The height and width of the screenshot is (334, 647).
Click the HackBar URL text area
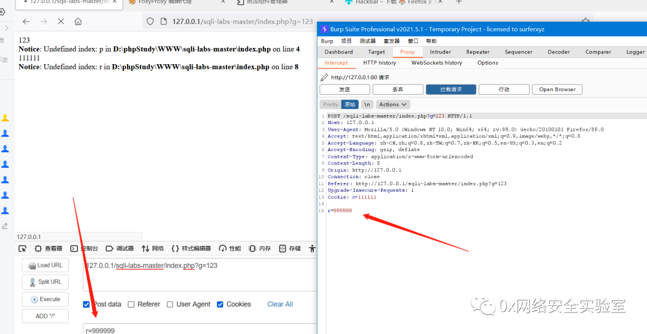click(x=199, y=275)
